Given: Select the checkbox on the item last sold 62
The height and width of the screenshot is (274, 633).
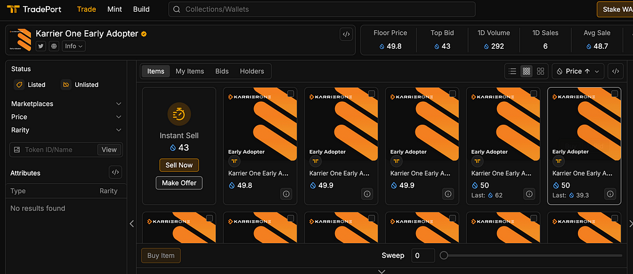Looking at the screenshot, I should coord(533,93).
